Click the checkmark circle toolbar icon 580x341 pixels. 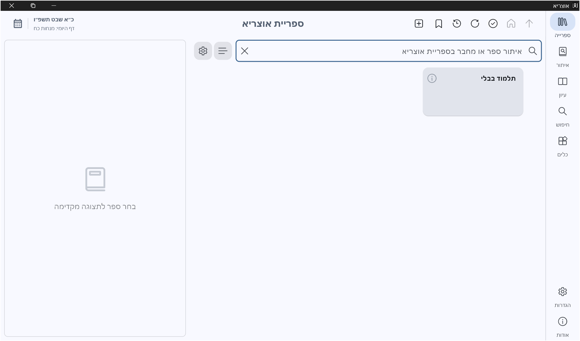click(493, 23)
